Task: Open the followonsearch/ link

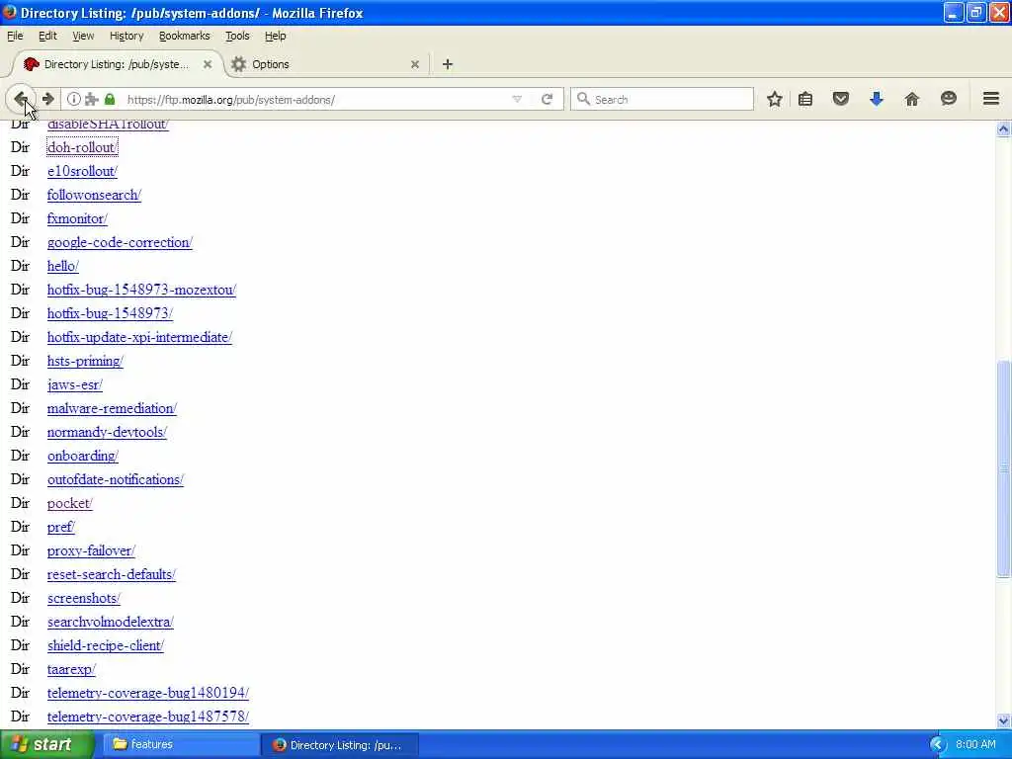Action: tap(94, 195)
